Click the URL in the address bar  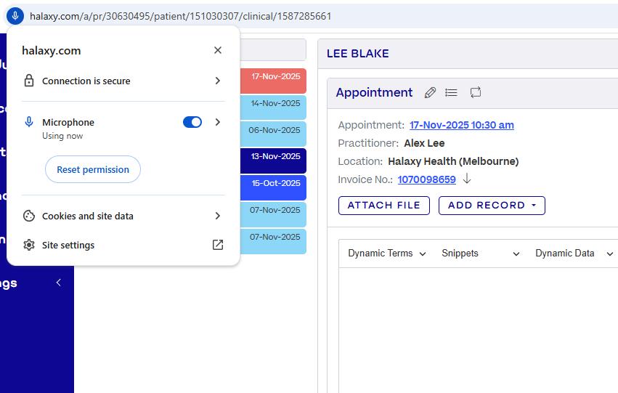[181, 16]
